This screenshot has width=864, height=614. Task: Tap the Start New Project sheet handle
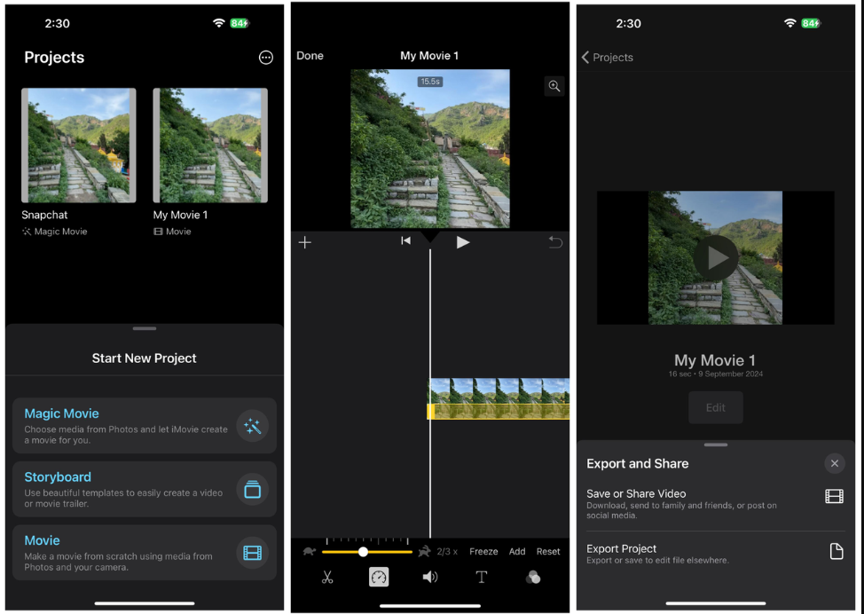click(145, 328)
